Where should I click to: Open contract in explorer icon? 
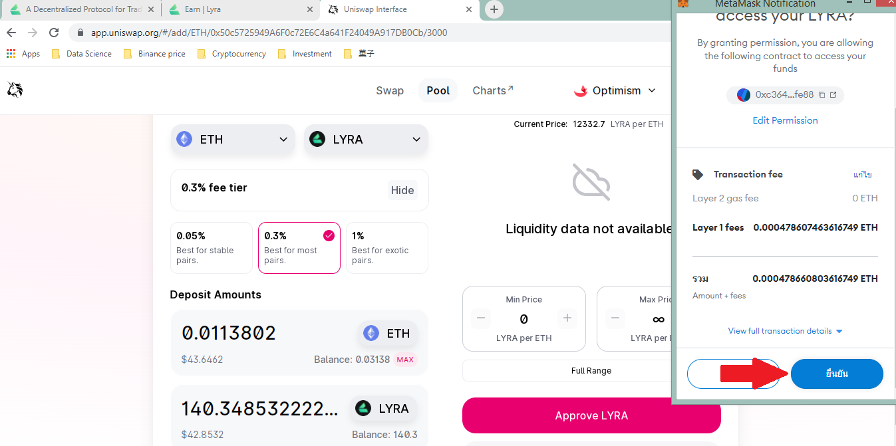[x=833, y=95]
